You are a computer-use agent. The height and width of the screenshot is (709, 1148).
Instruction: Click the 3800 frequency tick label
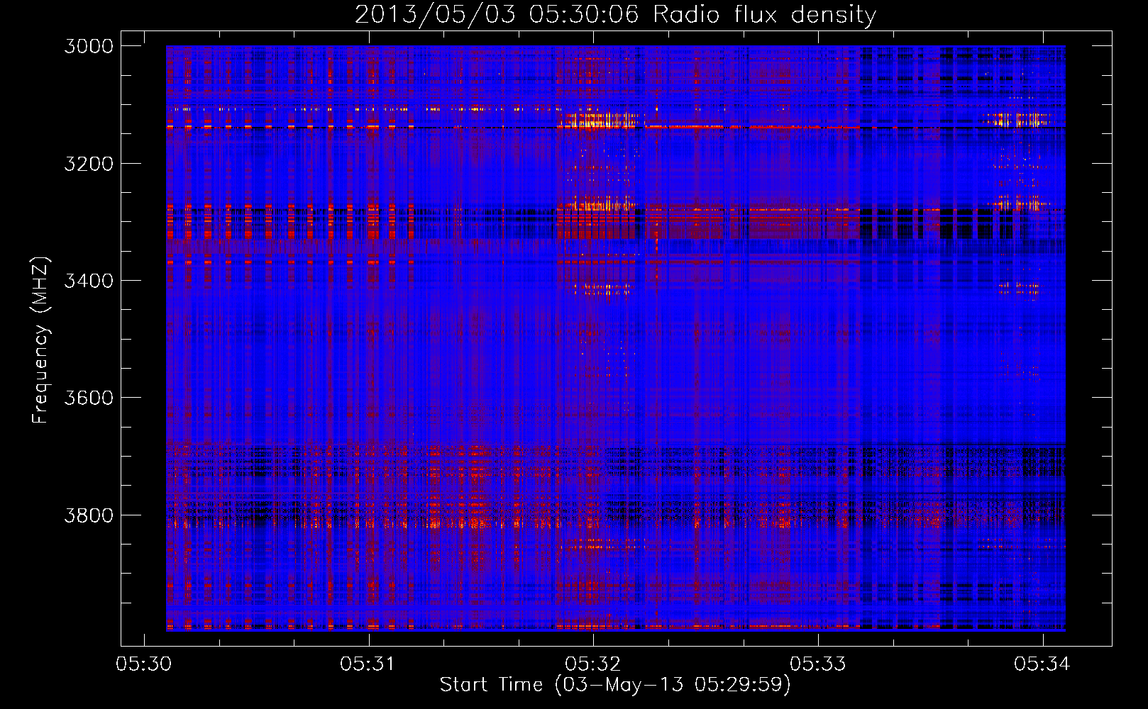89,515
